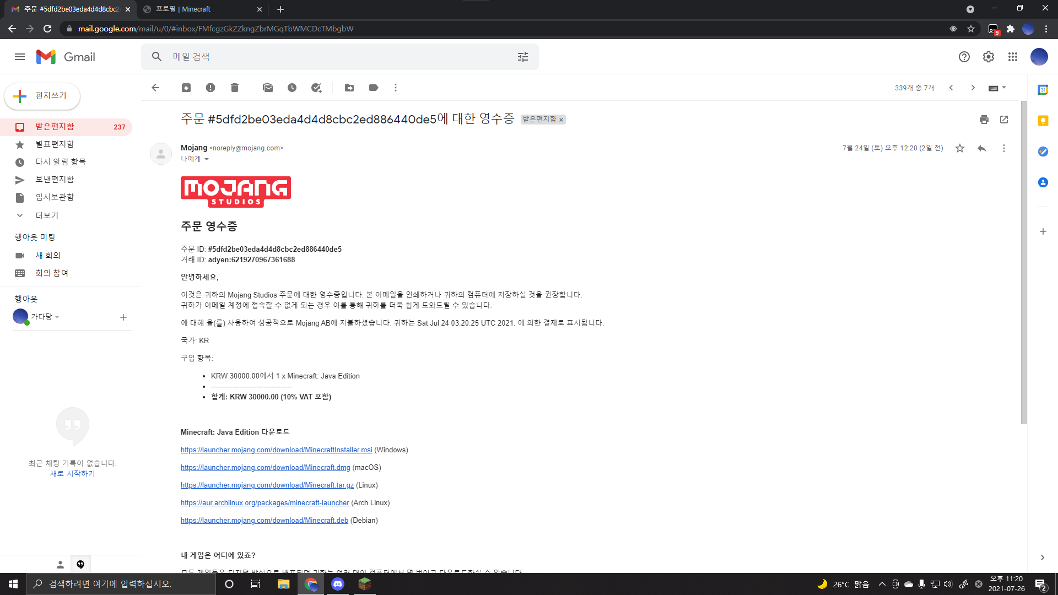Remove the 받은편지함 label from email
Image resolution: width=1058 pixels, height=595 pixels.
(x=562, y=120)
